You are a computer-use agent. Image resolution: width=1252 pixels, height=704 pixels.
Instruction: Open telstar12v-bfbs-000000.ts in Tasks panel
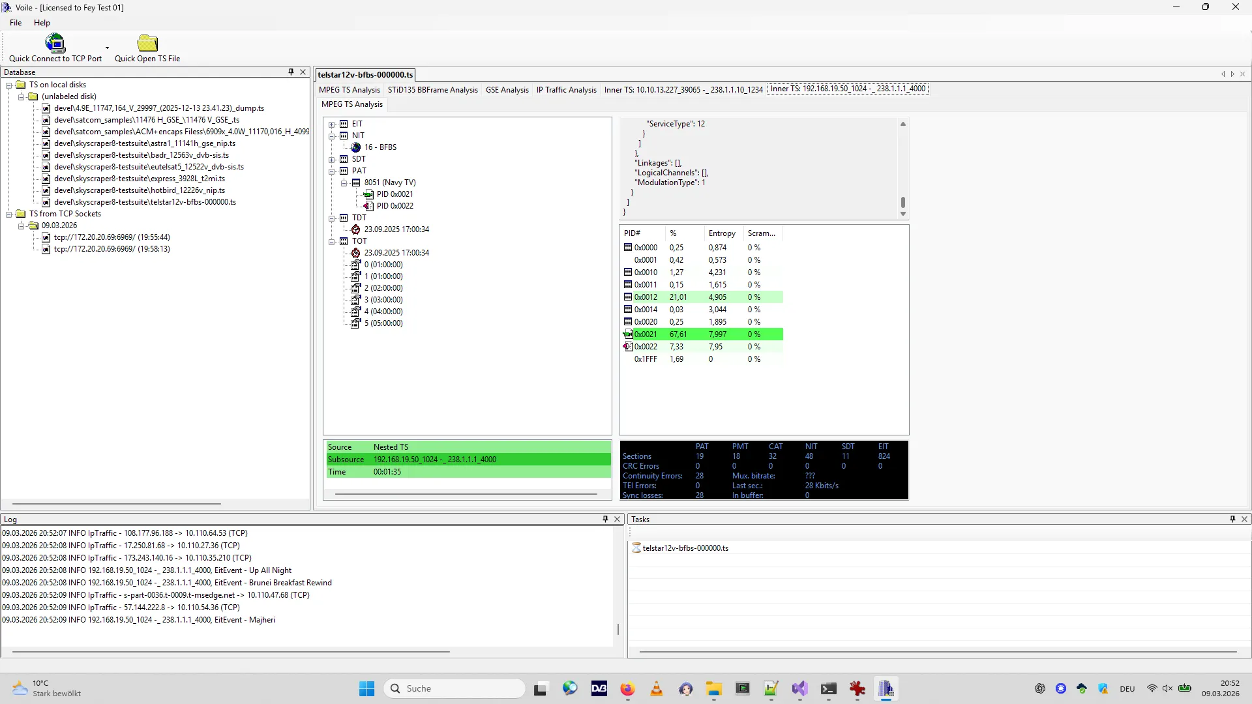coord(685,548)
